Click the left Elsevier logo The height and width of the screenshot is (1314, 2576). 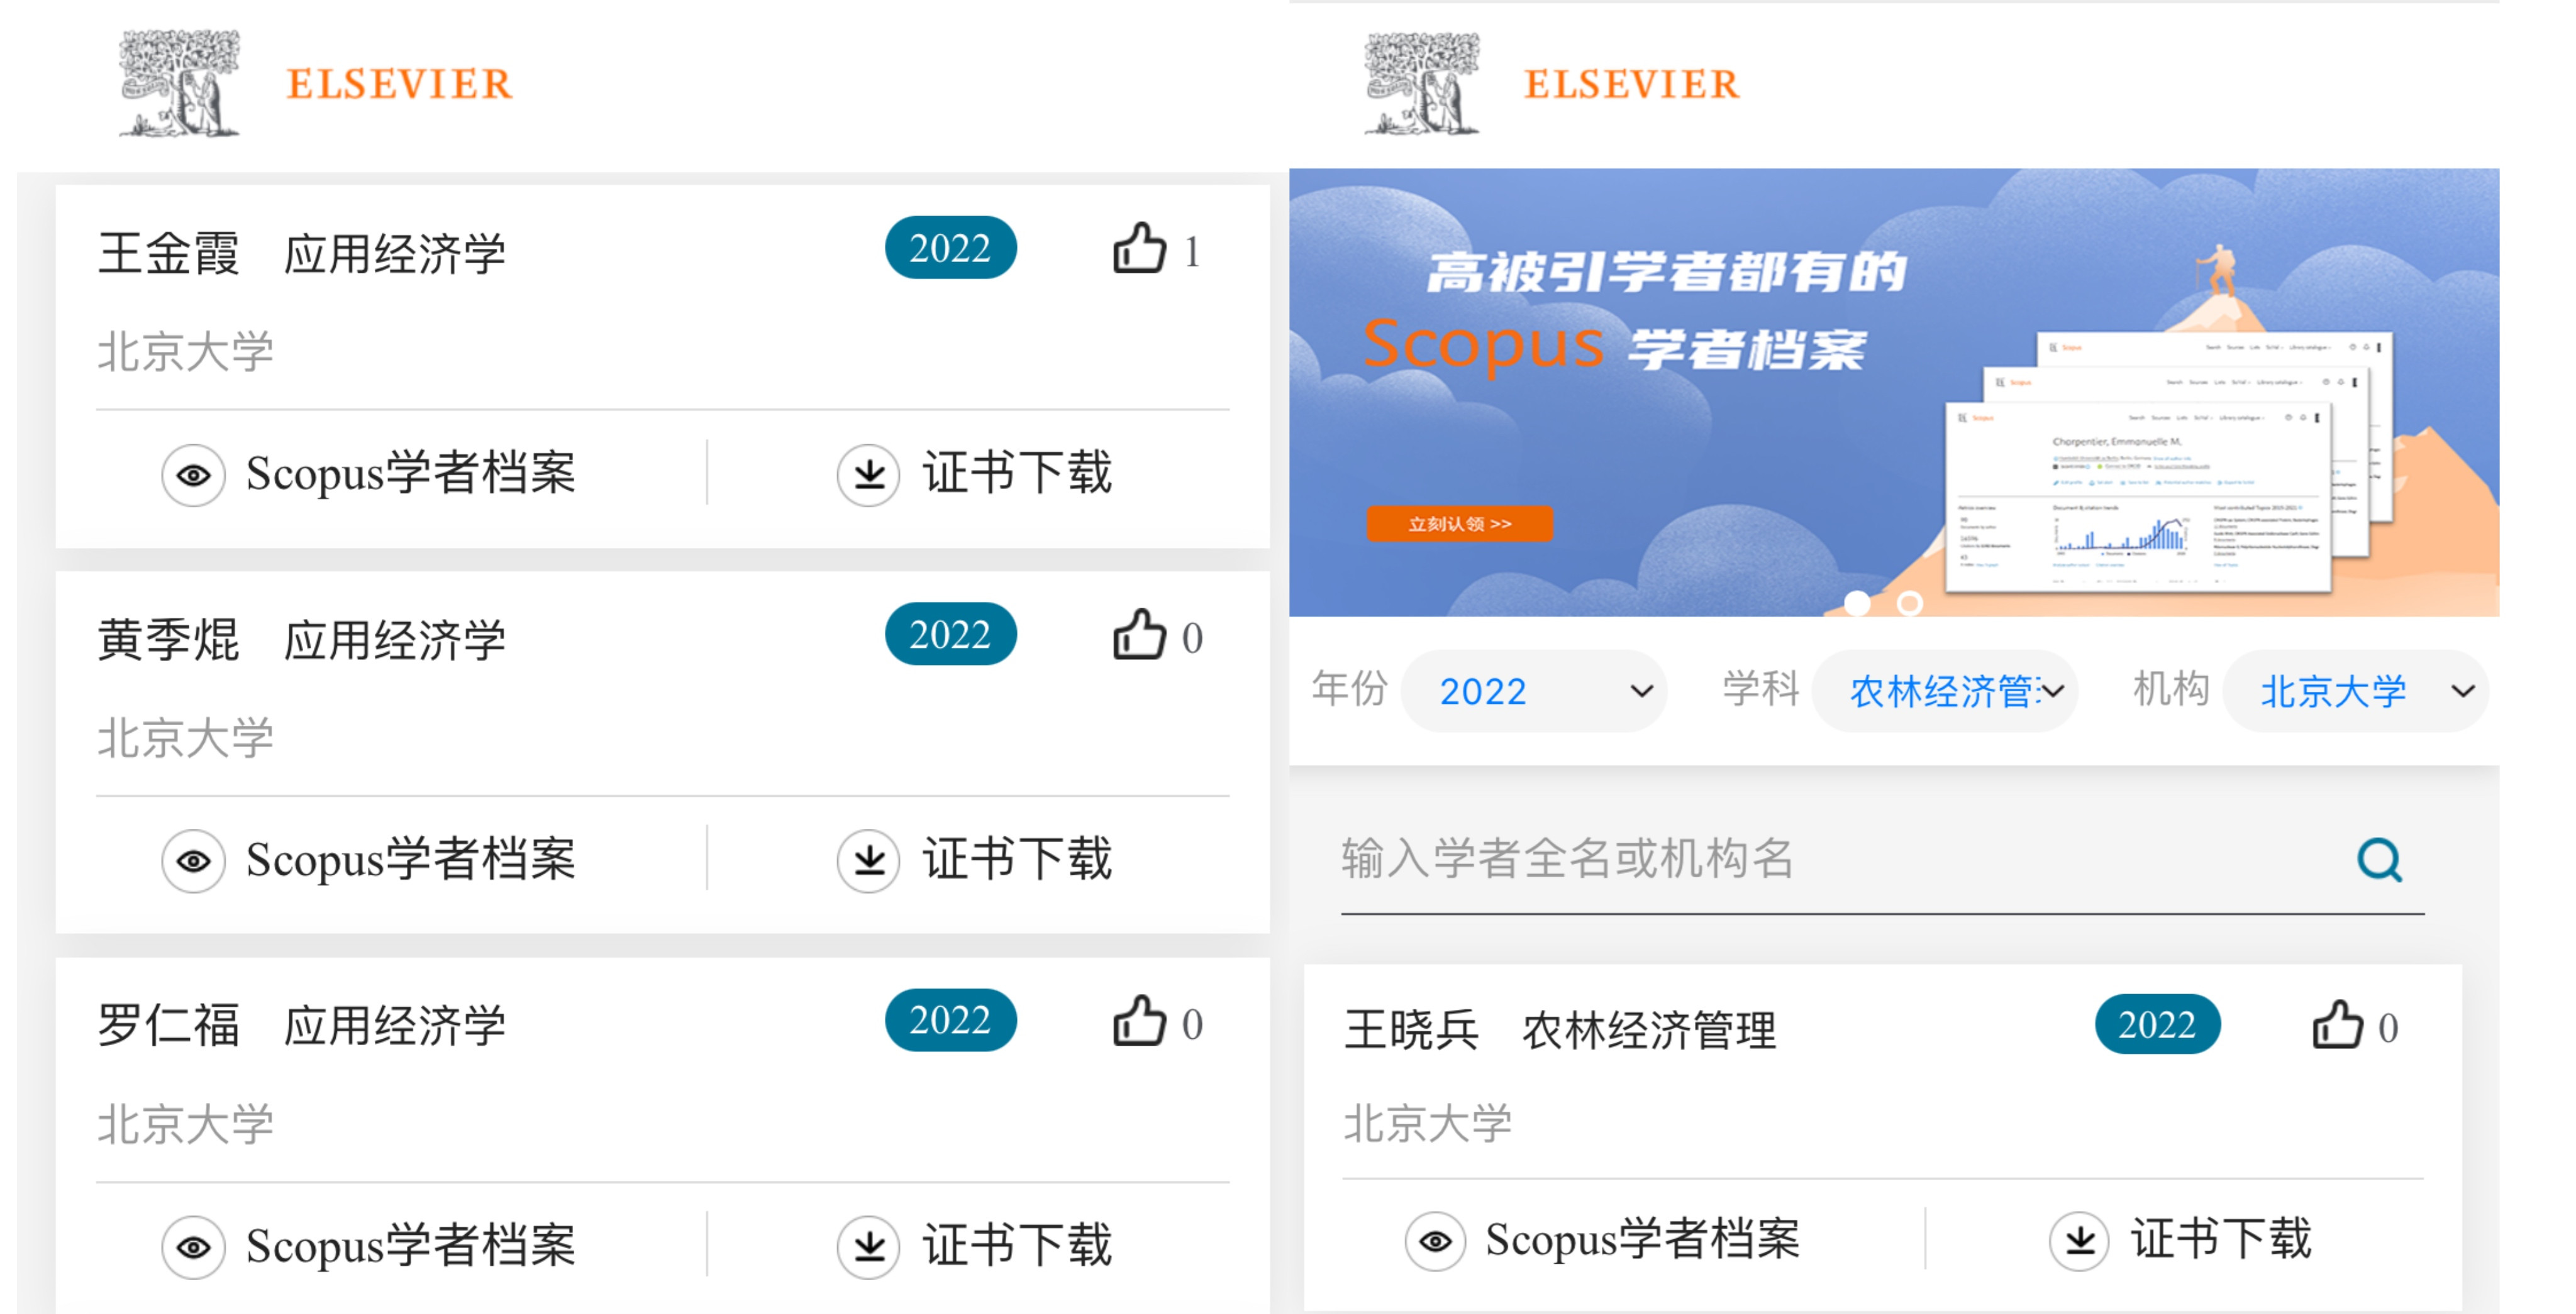(x=315, y=83)
